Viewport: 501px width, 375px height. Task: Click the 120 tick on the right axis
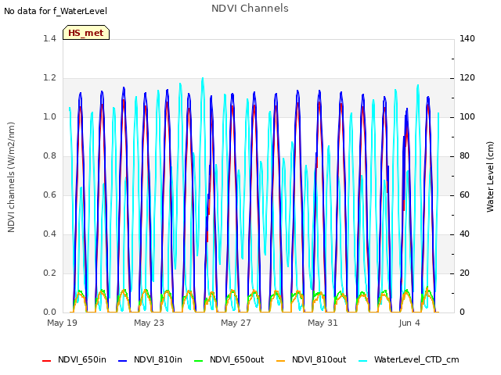pos(467,78)
